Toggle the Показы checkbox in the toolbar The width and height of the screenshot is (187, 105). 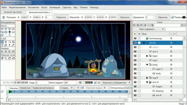pyautogui.click(x=173, y=17)
